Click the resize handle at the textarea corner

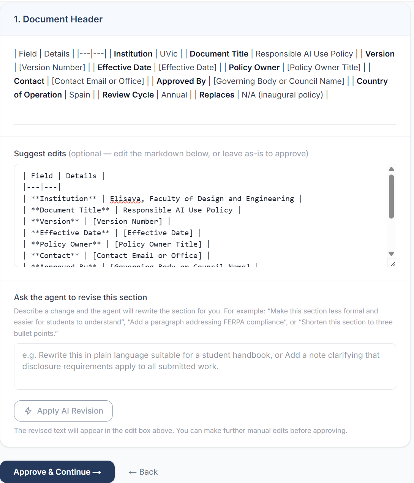(392, 263)
